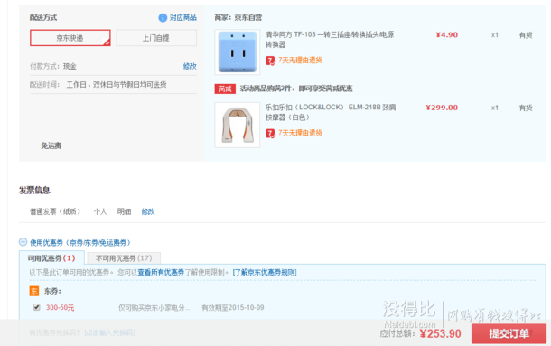Click promotion text 活动商品购满2件

click(296, 89)
